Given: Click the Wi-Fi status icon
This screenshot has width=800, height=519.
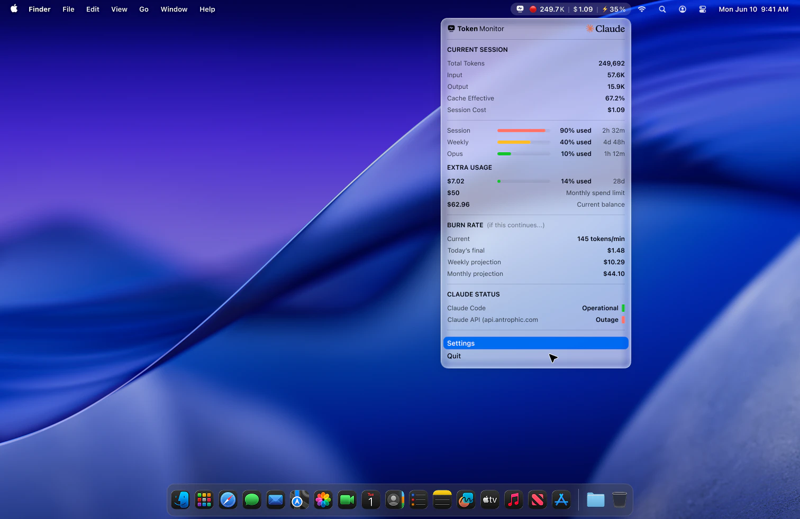Looking at the screenshot, I should coord(642,9).
